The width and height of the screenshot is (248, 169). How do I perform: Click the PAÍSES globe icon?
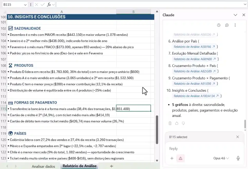coord(11,133)
